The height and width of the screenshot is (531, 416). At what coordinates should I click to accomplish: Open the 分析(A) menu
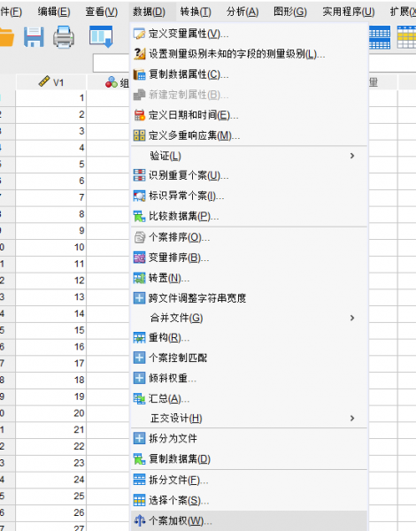click(243, 12)
